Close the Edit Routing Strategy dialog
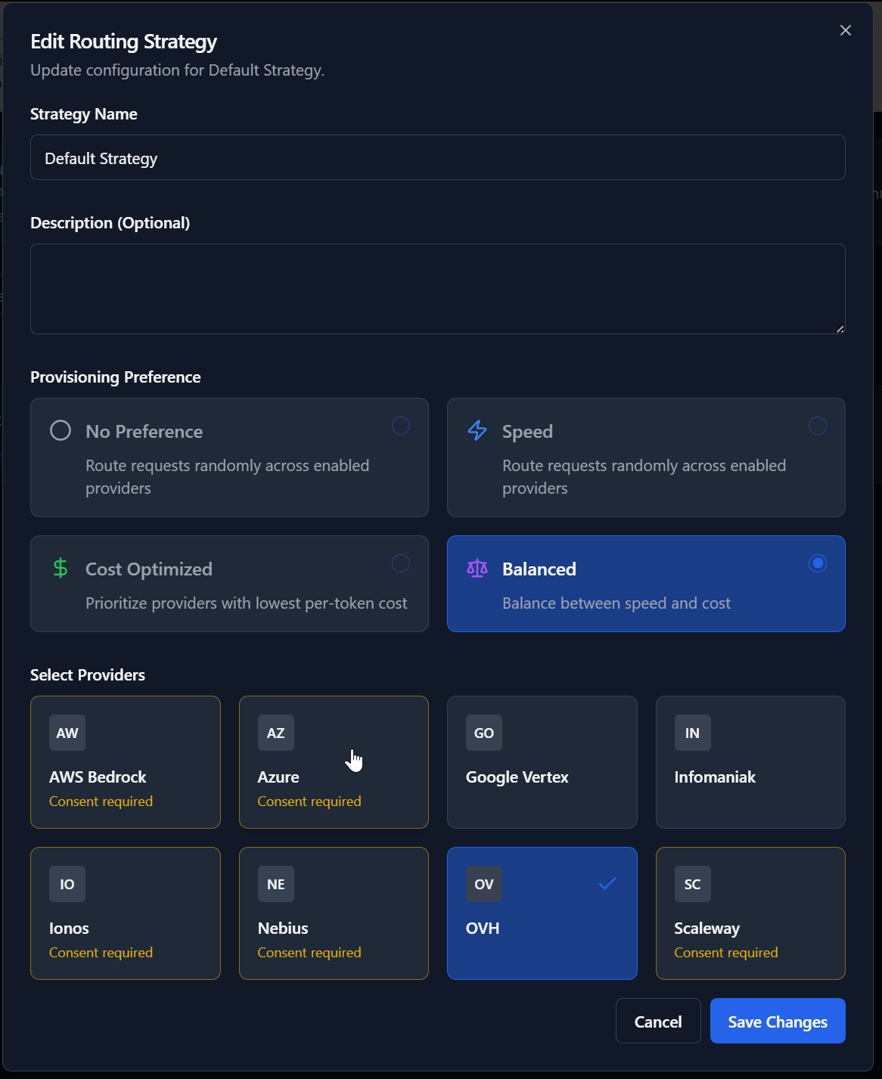Screen dimensions: 882x1079 846,30
